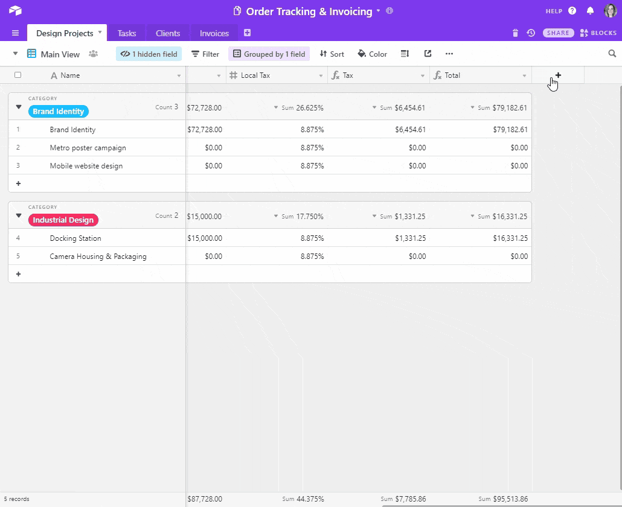
Task: Collapse the Industrial Design group
Action: [19, 215]
